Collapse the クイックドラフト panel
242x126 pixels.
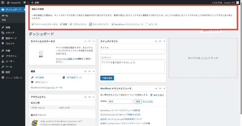(164, 41)
